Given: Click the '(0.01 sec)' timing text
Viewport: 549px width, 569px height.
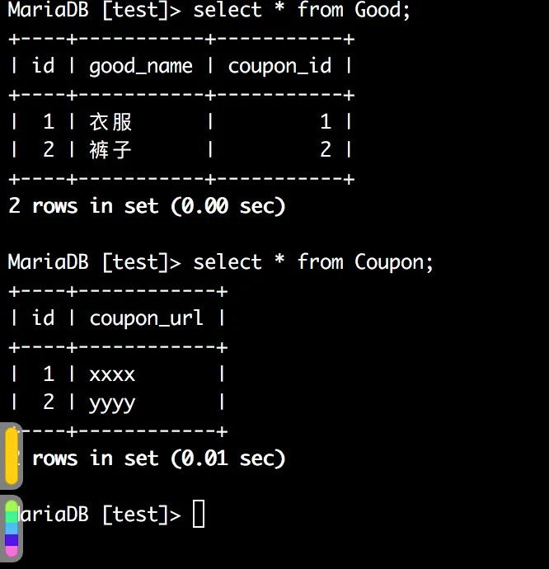Looking at the screenshot, I should tap(228, 458).
